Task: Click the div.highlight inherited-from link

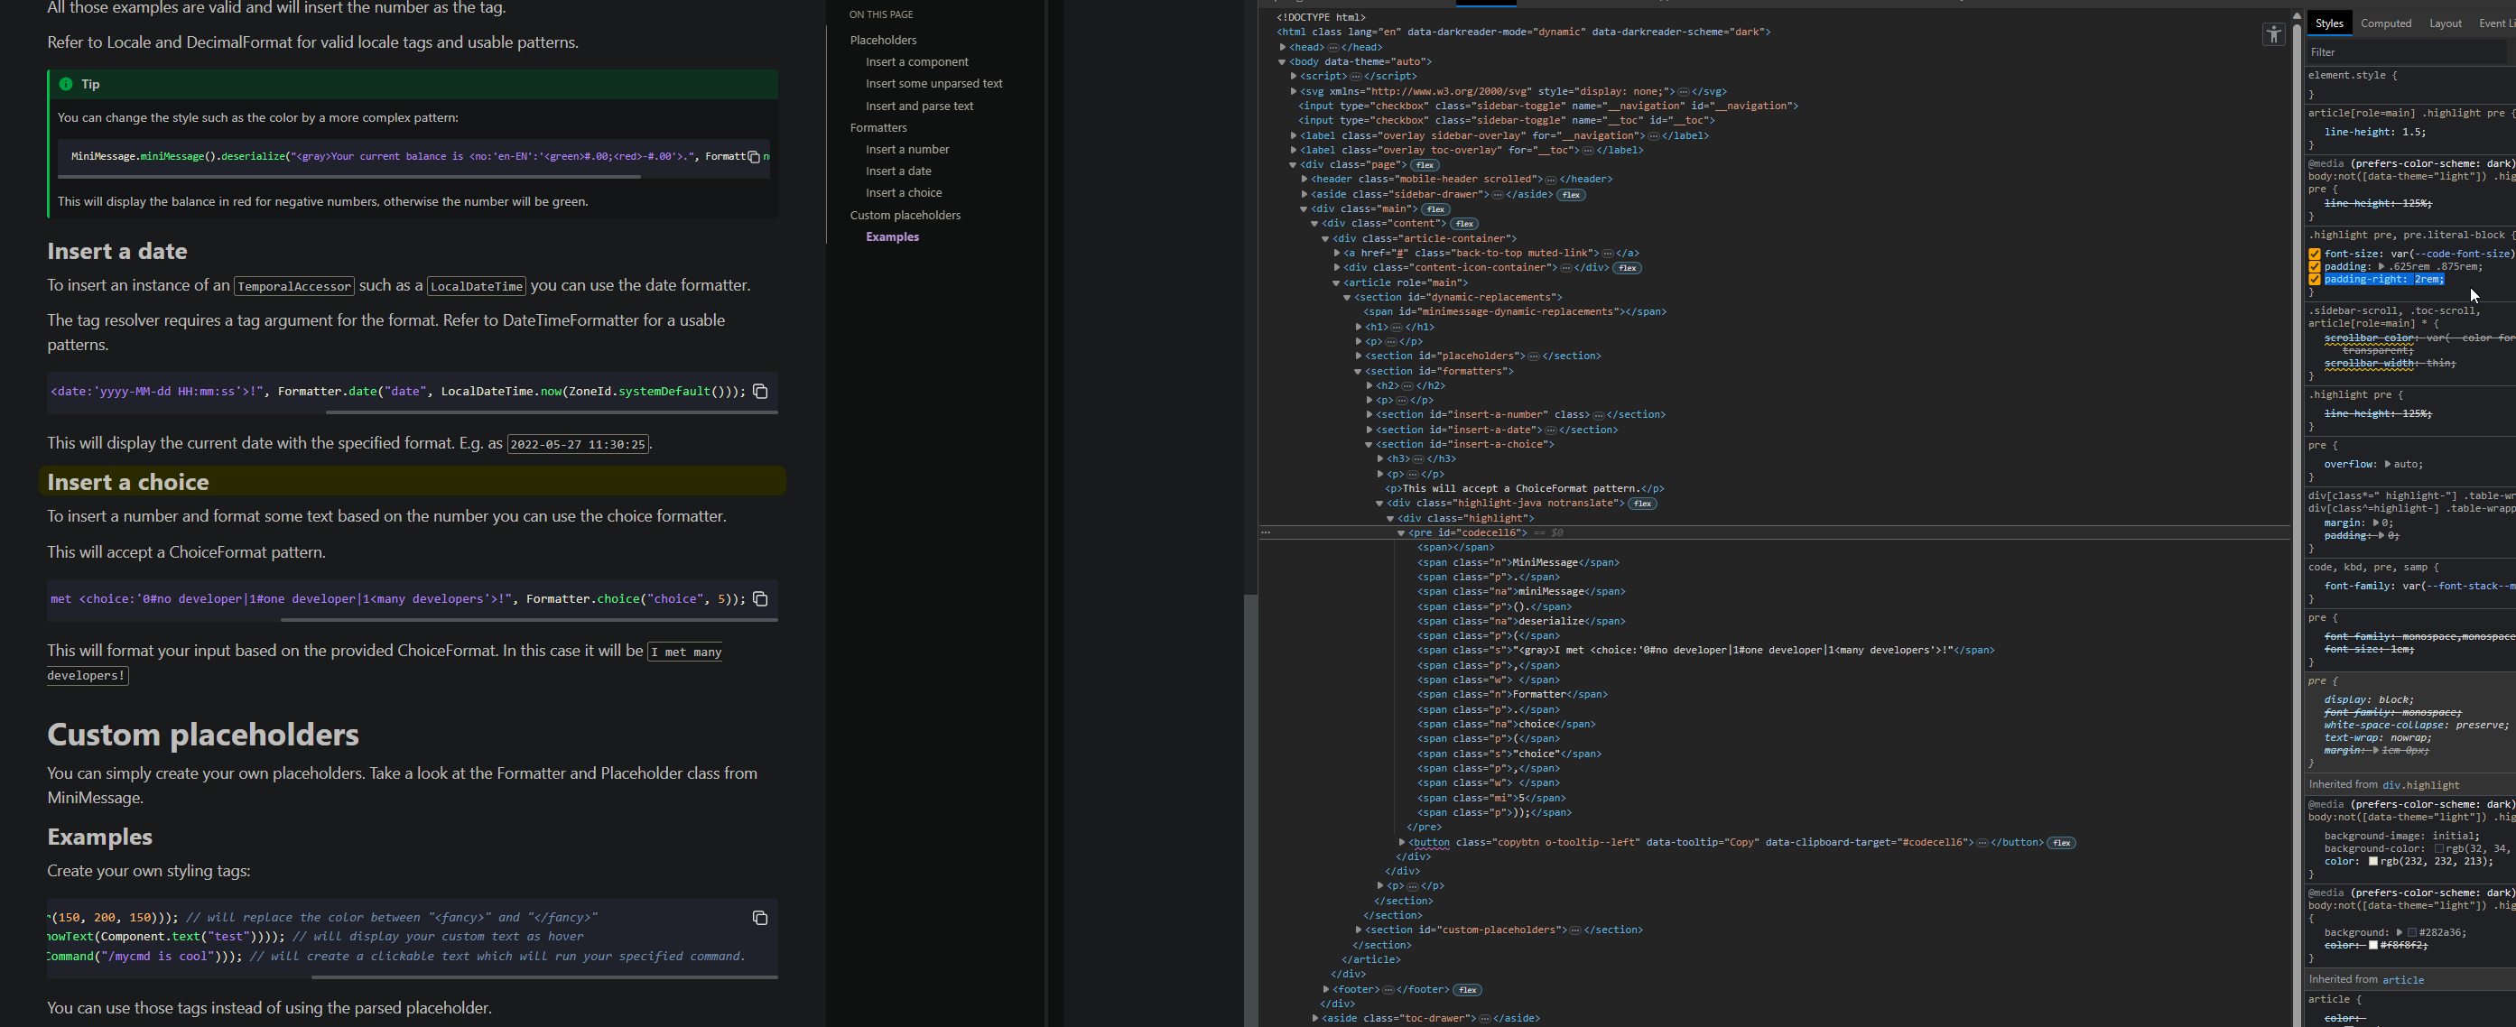Action: [2420, 785]
